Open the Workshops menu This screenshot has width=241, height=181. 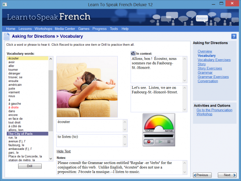coord(43,29)
